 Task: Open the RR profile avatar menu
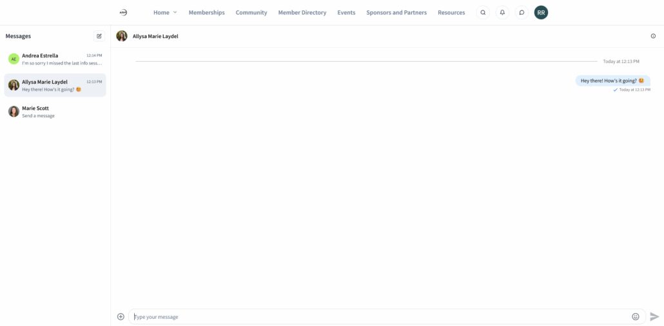coord(541,12)
